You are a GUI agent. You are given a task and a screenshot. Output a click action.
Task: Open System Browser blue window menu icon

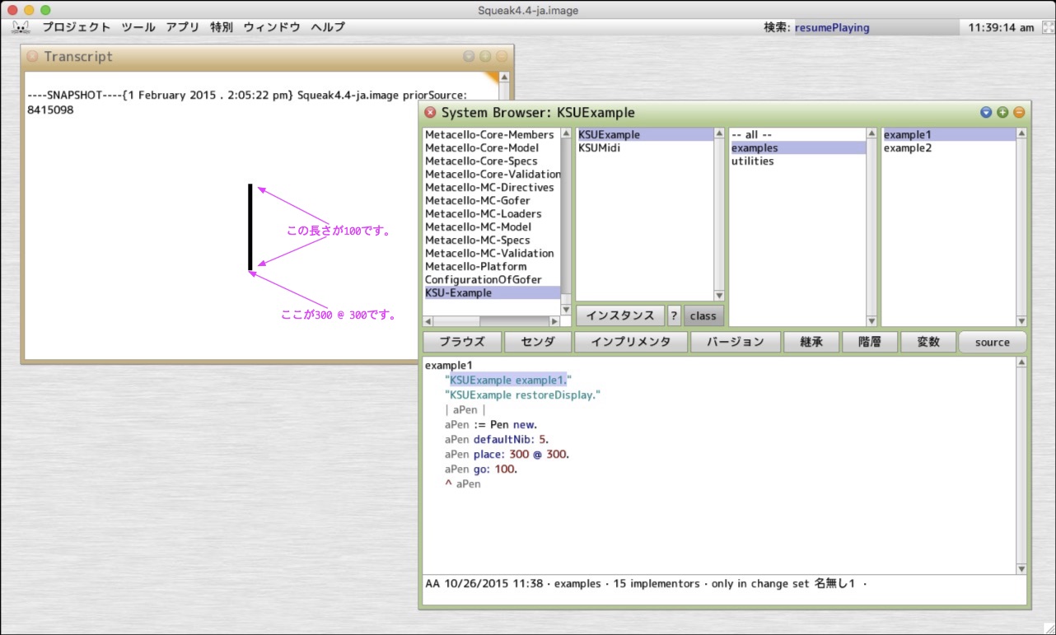click(x=986, y=112)
